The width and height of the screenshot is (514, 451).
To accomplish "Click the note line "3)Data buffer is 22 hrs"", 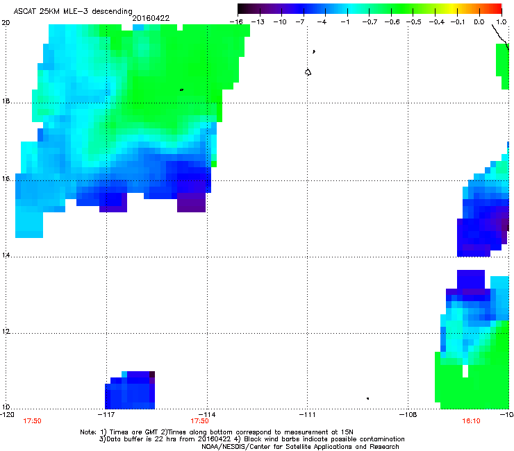I will click(x=251, y=439).
